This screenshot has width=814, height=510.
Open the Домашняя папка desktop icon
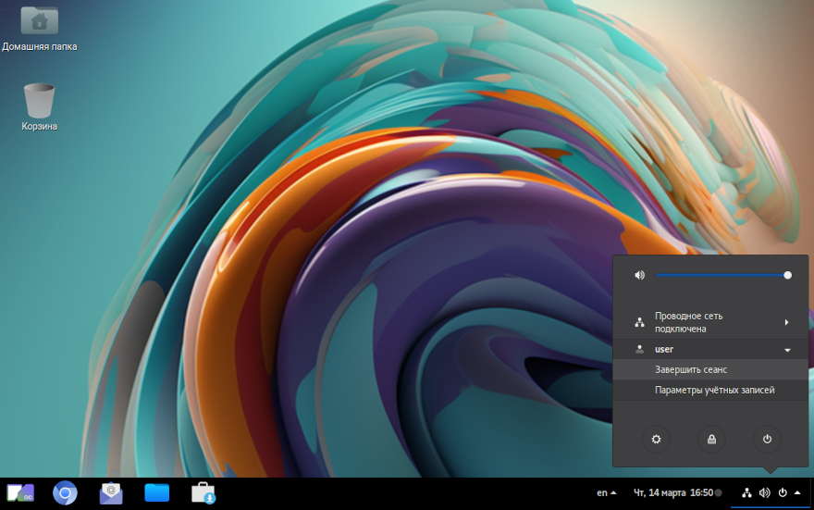tap(39, 22)
